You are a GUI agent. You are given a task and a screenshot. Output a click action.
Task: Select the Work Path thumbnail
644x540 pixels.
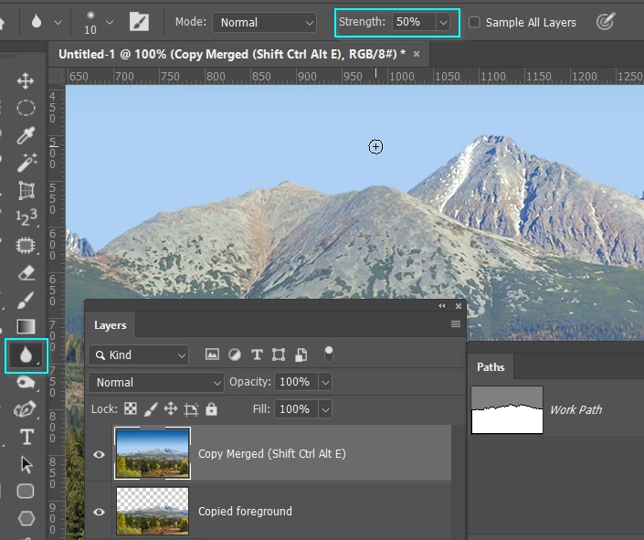(507, 409)
